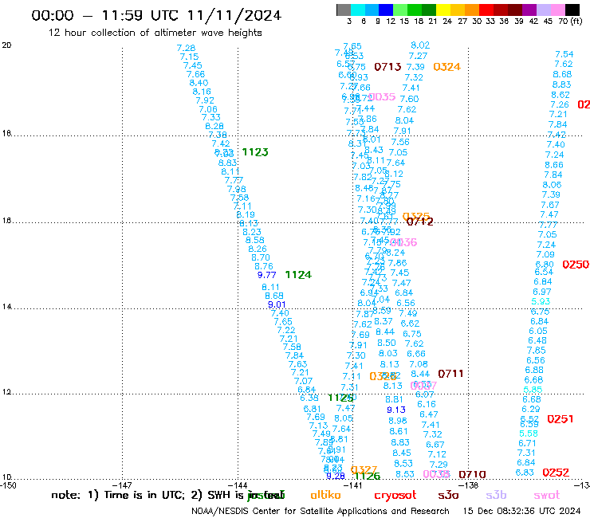Screen dimensions: 590x518
Task: Select the latitude axis label 14
Action: [6, 307]
